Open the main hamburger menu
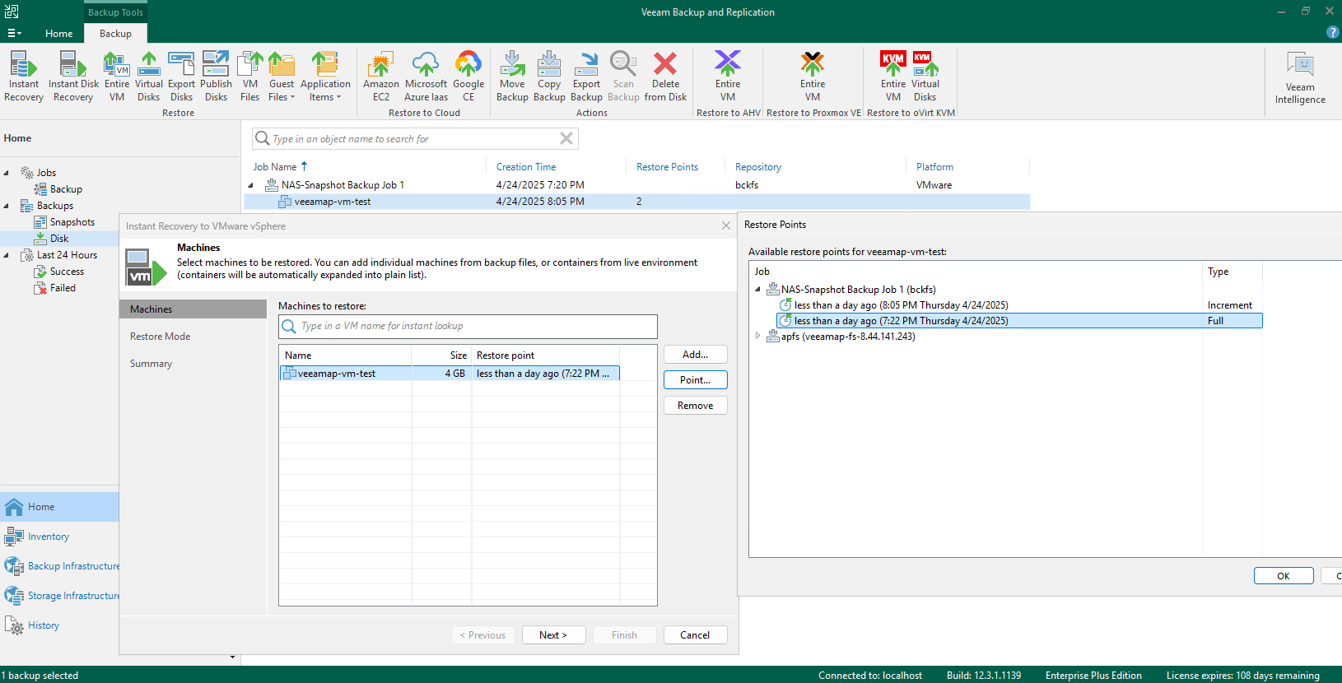Image resolution: width=1342 pixels, height=683 pixels. click(14, 33)
